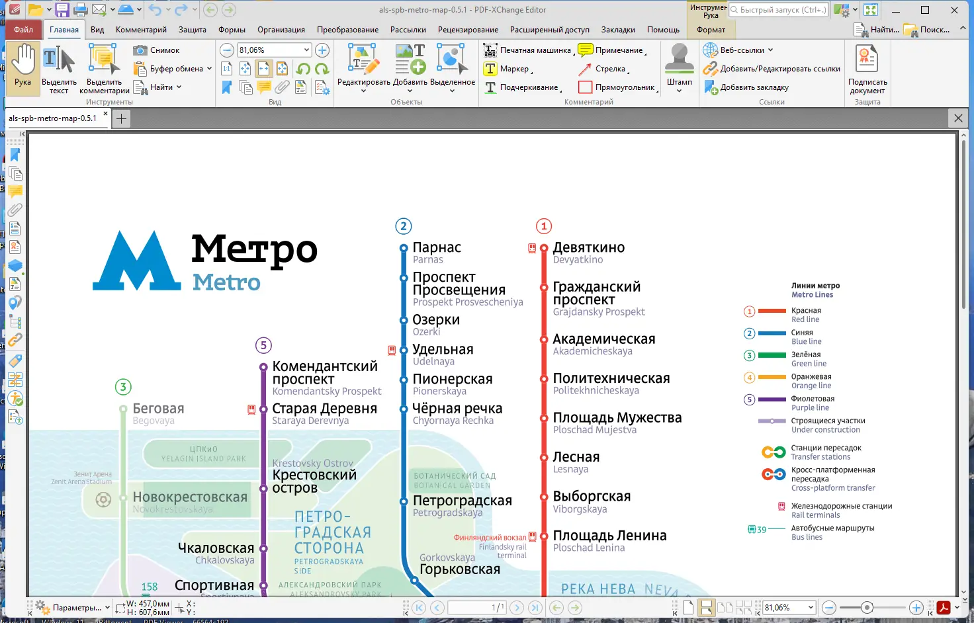Screen dimensions: 974x623
Task: Expand Найти dropdown in Инструменты
Action: pyautogui.click(x=179, y=87)
